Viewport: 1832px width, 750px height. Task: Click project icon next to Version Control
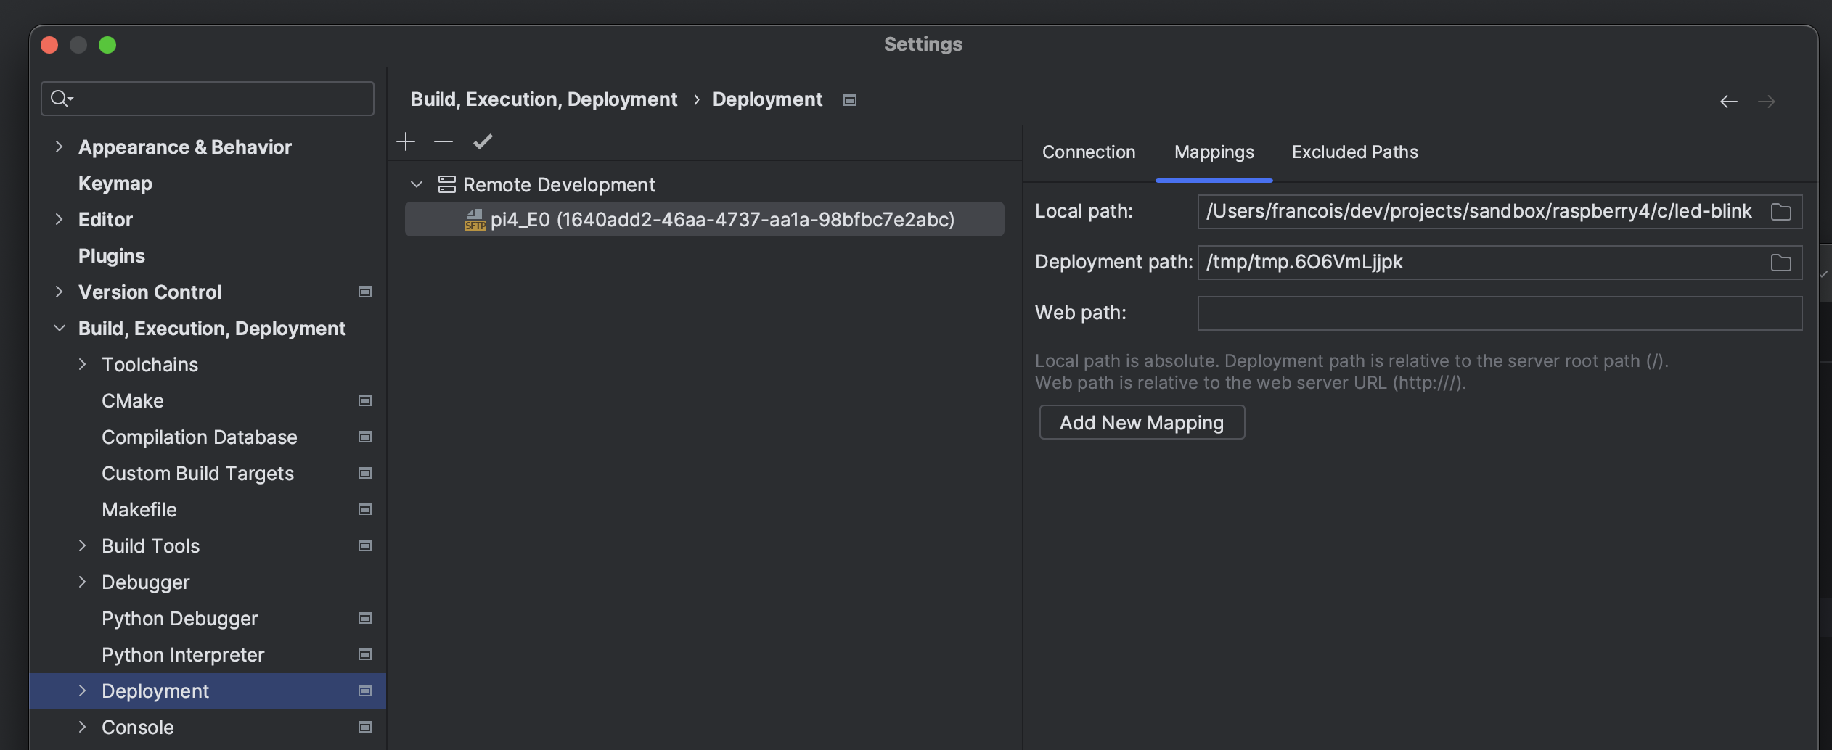pos(365,292)
